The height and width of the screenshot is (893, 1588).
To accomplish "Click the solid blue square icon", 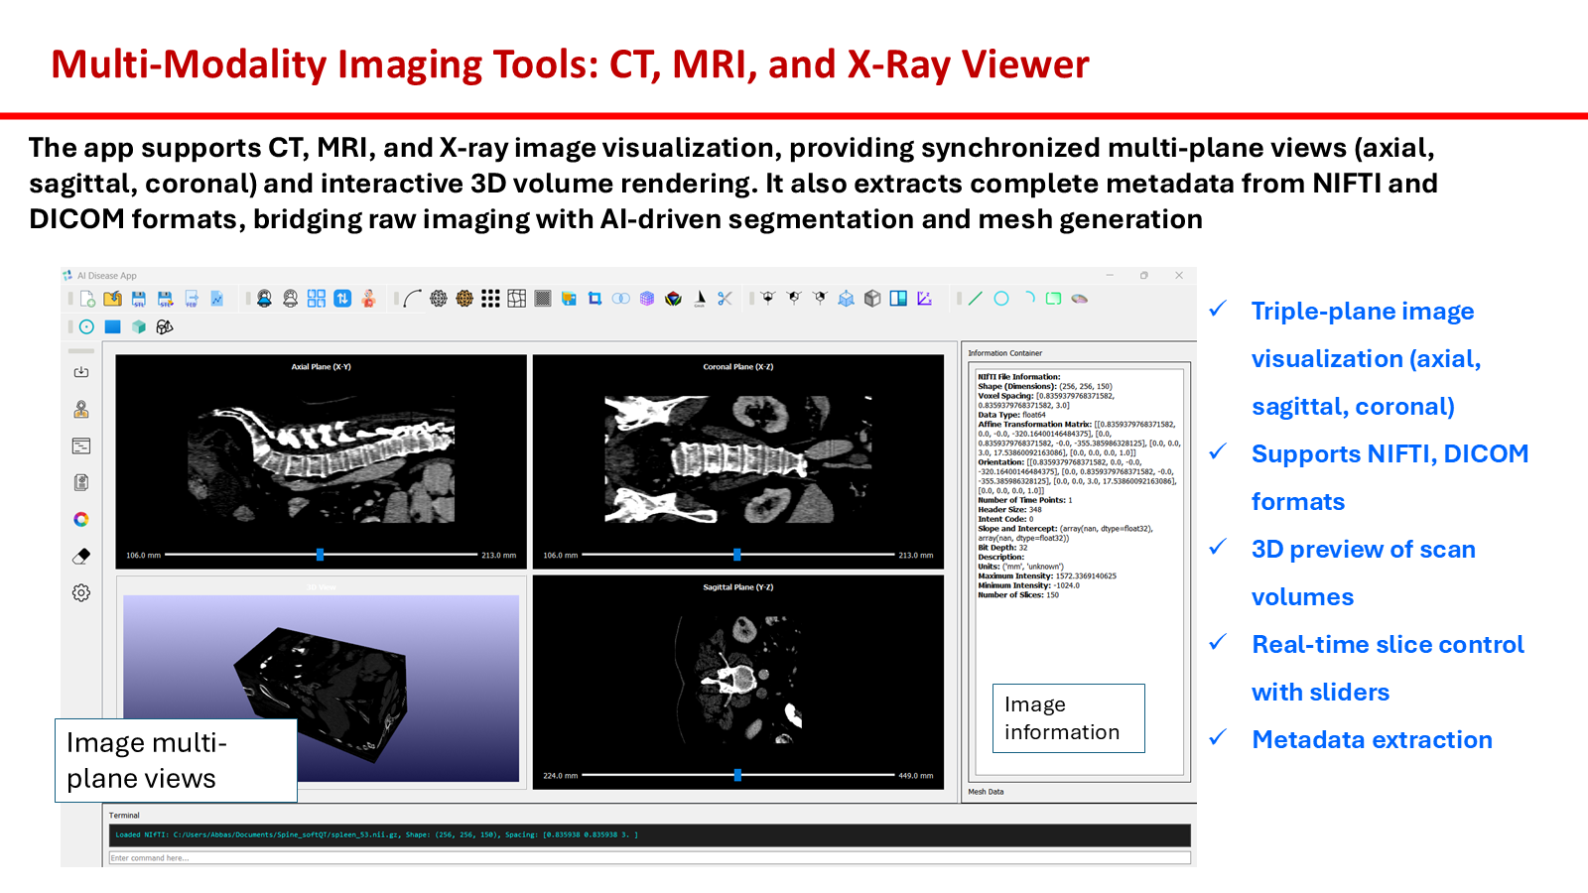I will point(112,326).
